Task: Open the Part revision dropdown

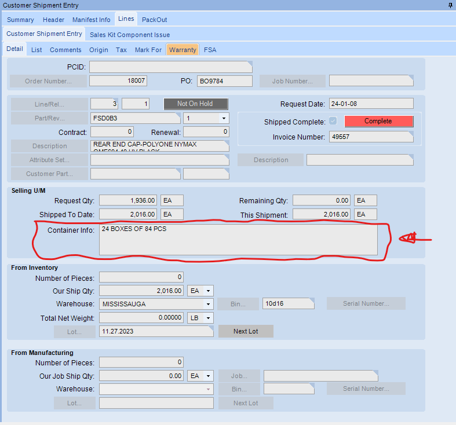Action: 224,118
